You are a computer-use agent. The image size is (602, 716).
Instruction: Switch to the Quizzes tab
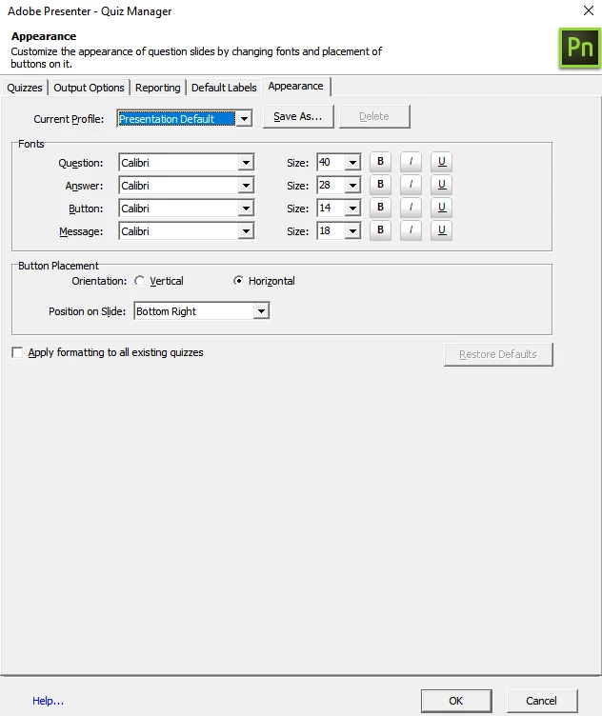[25, 88]
